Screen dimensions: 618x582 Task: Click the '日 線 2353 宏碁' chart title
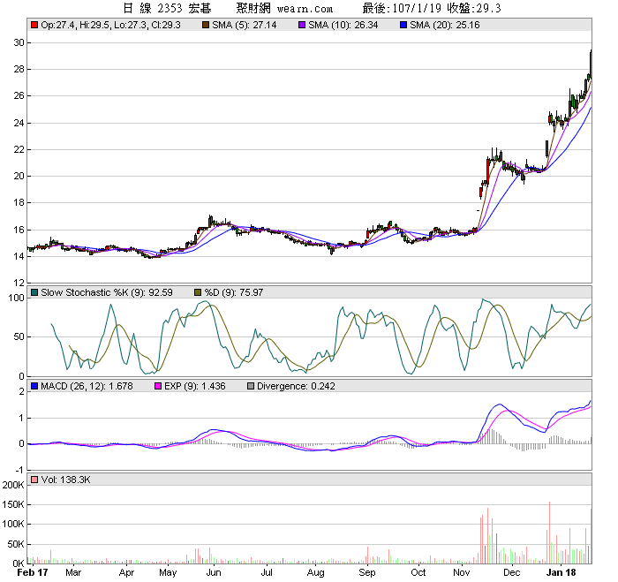pyautogui.click(x=167, y=8)
